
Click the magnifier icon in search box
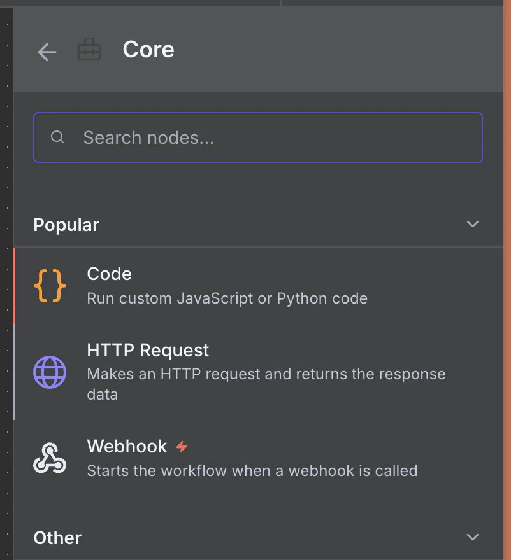point(57,137)
